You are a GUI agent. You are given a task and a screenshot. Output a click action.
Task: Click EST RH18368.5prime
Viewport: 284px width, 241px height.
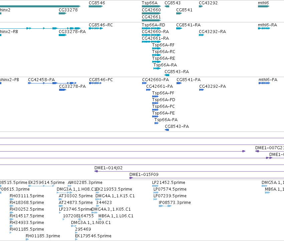(27, 203)
